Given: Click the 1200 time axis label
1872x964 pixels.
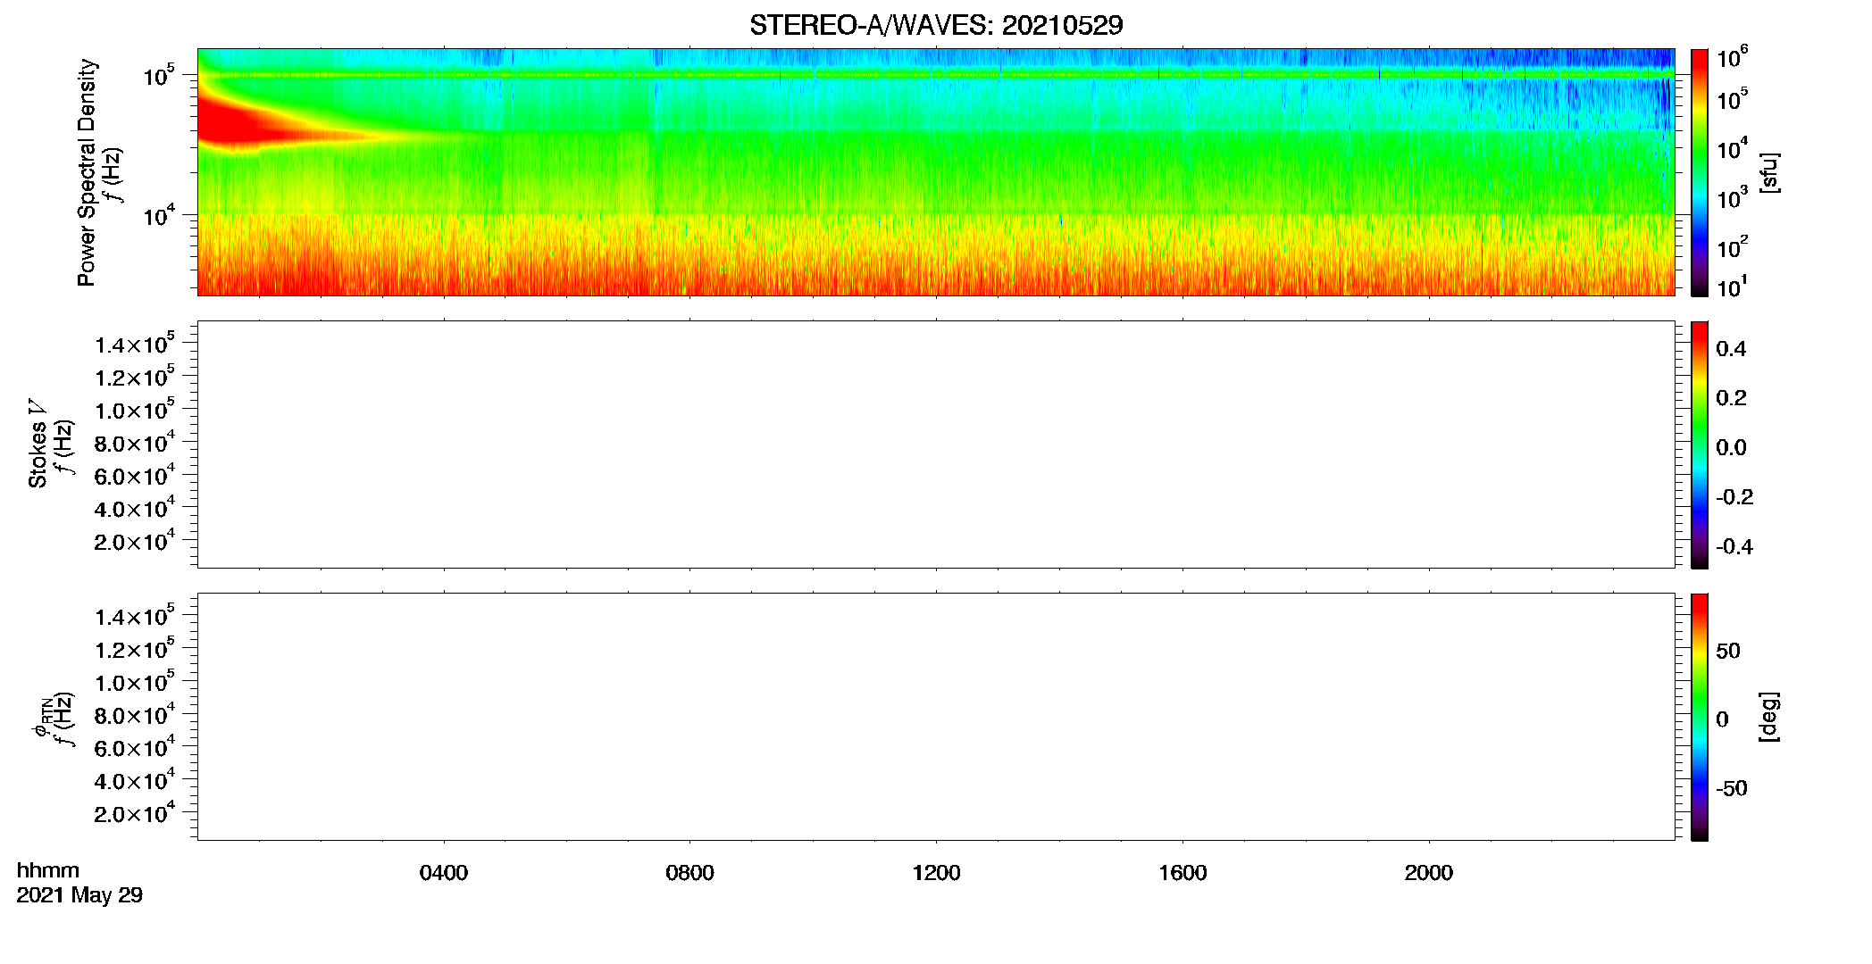Looking at the screenshot, I should tap(936, 873).
